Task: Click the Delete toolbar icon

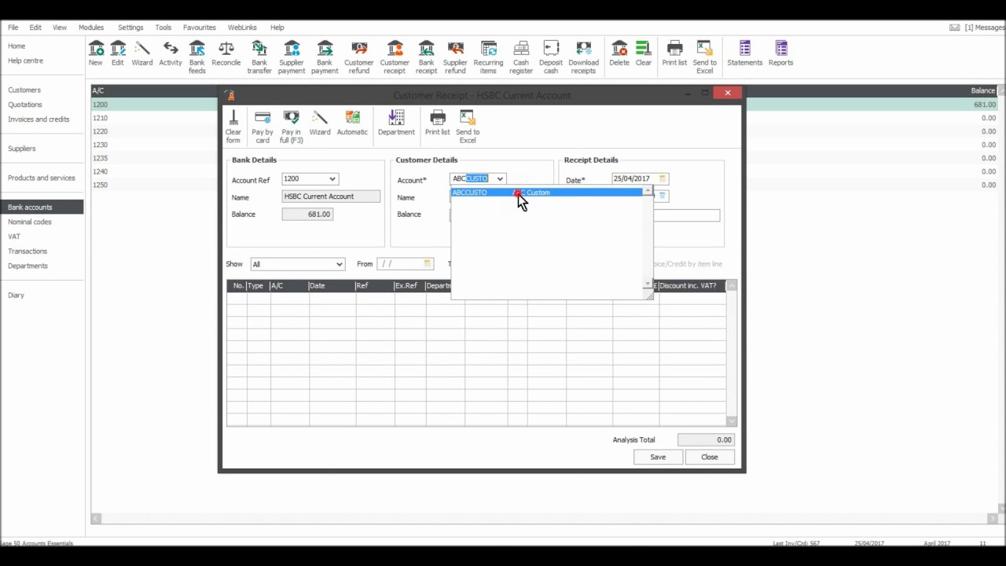Action: tap(619, 53)
